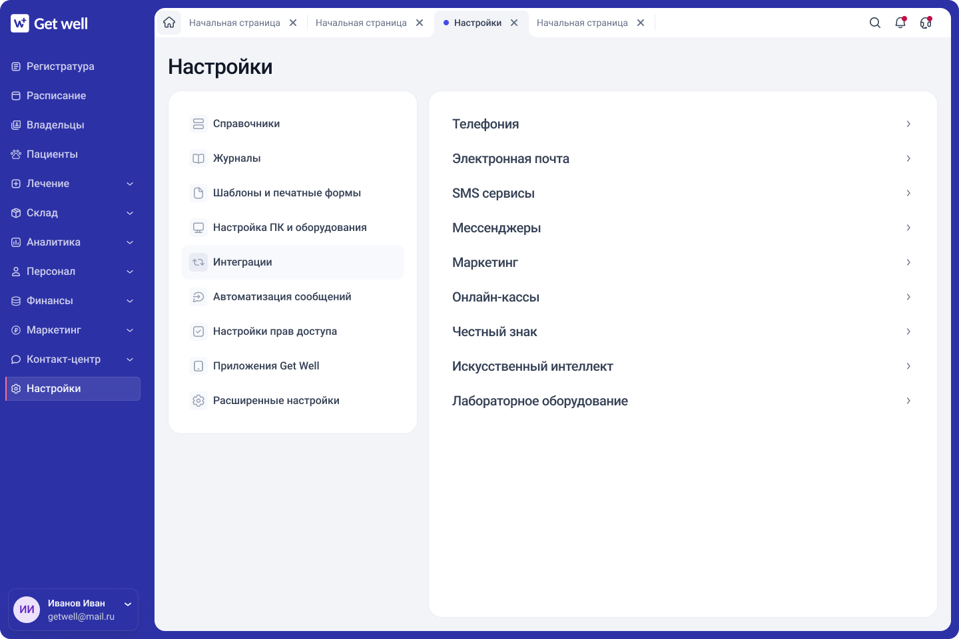Click the Лечение plus icon
This screenshot has height=639, width=959.
16,184
